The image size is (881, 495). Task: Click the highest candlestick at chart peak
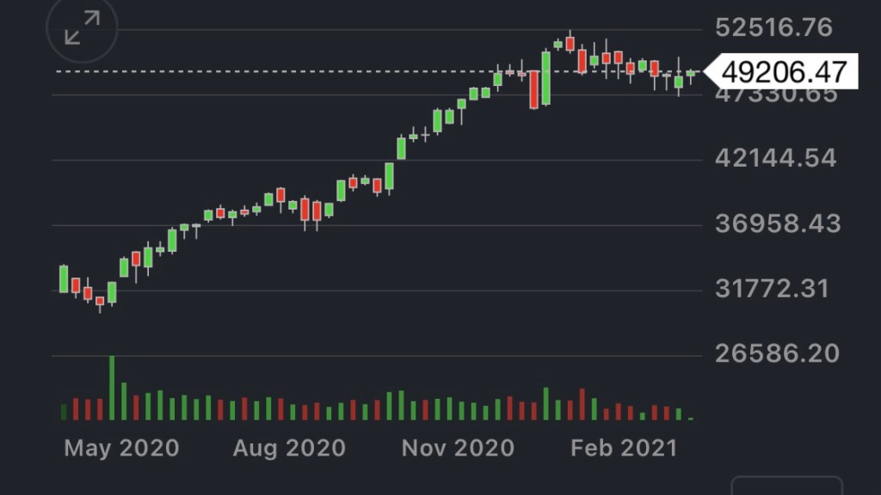(x=570, y=44)
